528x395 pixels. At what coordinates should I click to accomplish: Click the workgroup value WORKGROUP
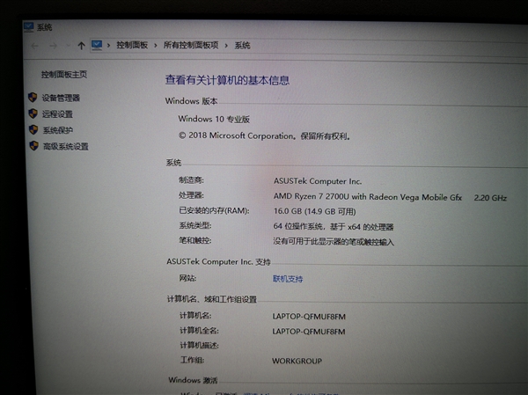pos(297,361)
